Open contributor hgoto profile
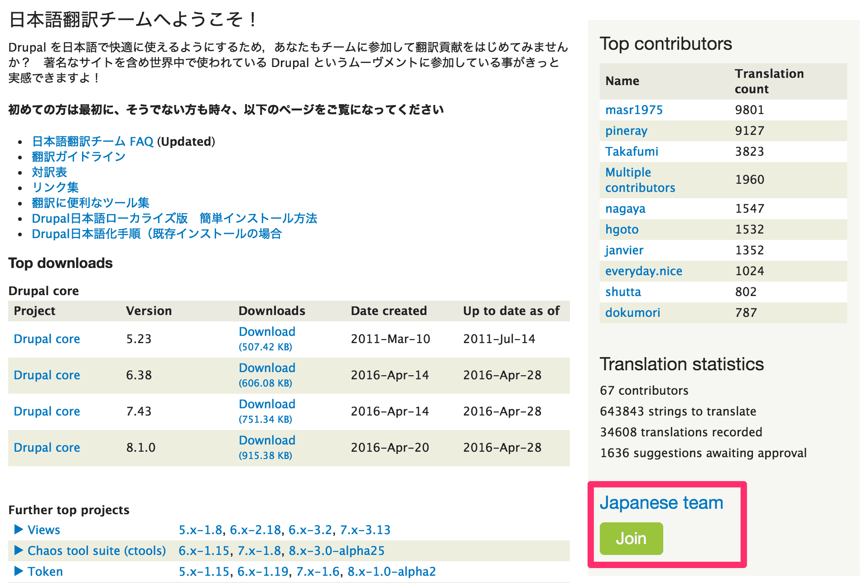This screenshot has height=583, width=868. 622,229
